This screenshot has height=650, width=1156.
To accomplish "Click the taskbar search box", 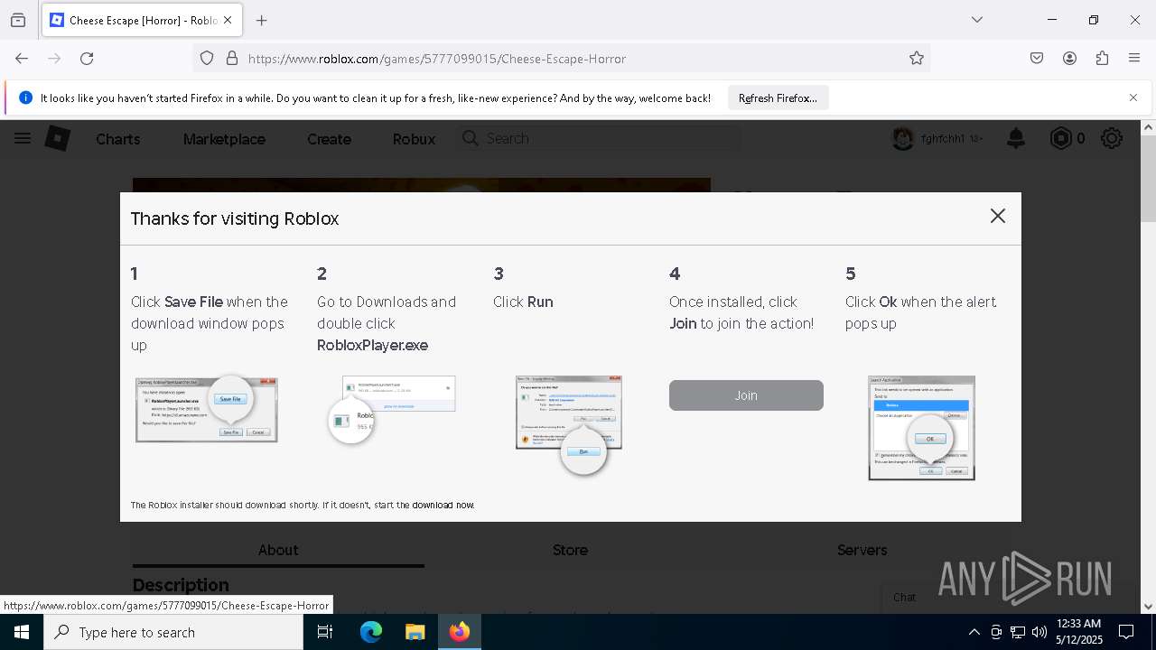I will click(x=173, y=632).
